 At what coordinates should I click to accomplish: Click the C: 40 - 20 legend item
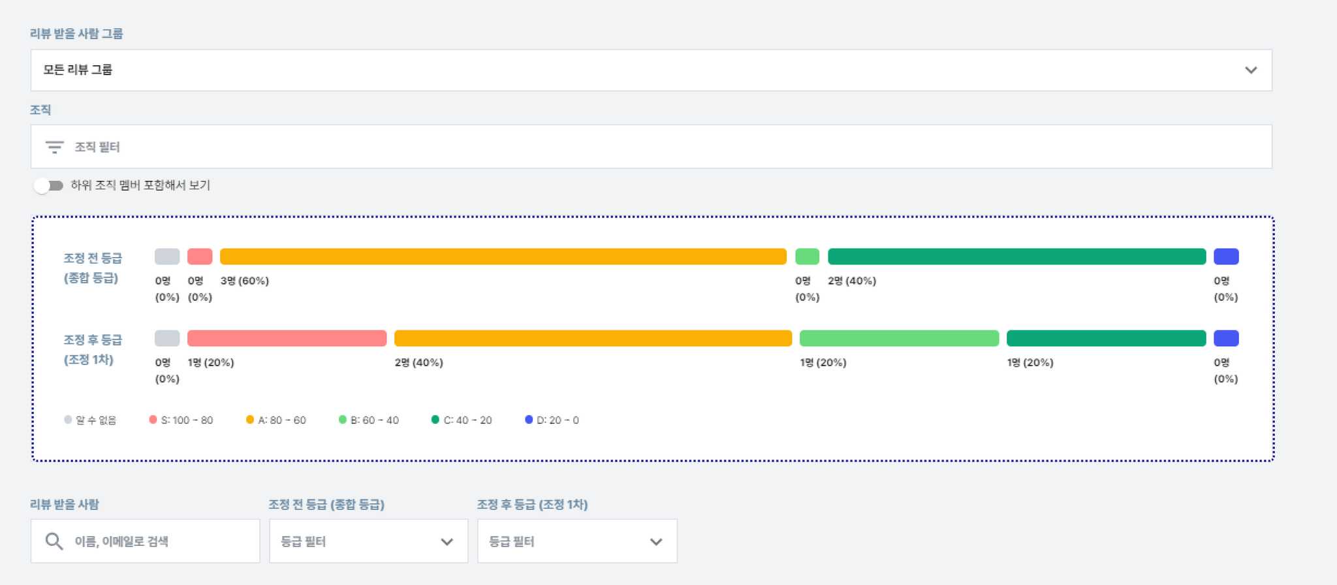462,420
